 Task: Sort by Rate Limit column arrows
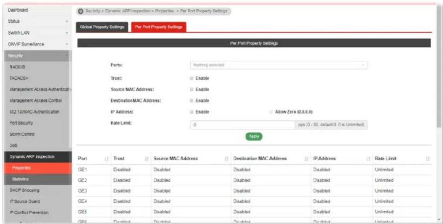pos(428,159)
